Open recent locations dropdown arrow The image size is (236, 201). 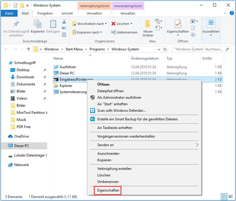tap(23, 49)
